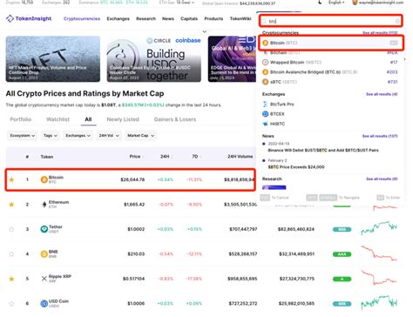Open the Market Cap filter dropdown

(141, 136)
